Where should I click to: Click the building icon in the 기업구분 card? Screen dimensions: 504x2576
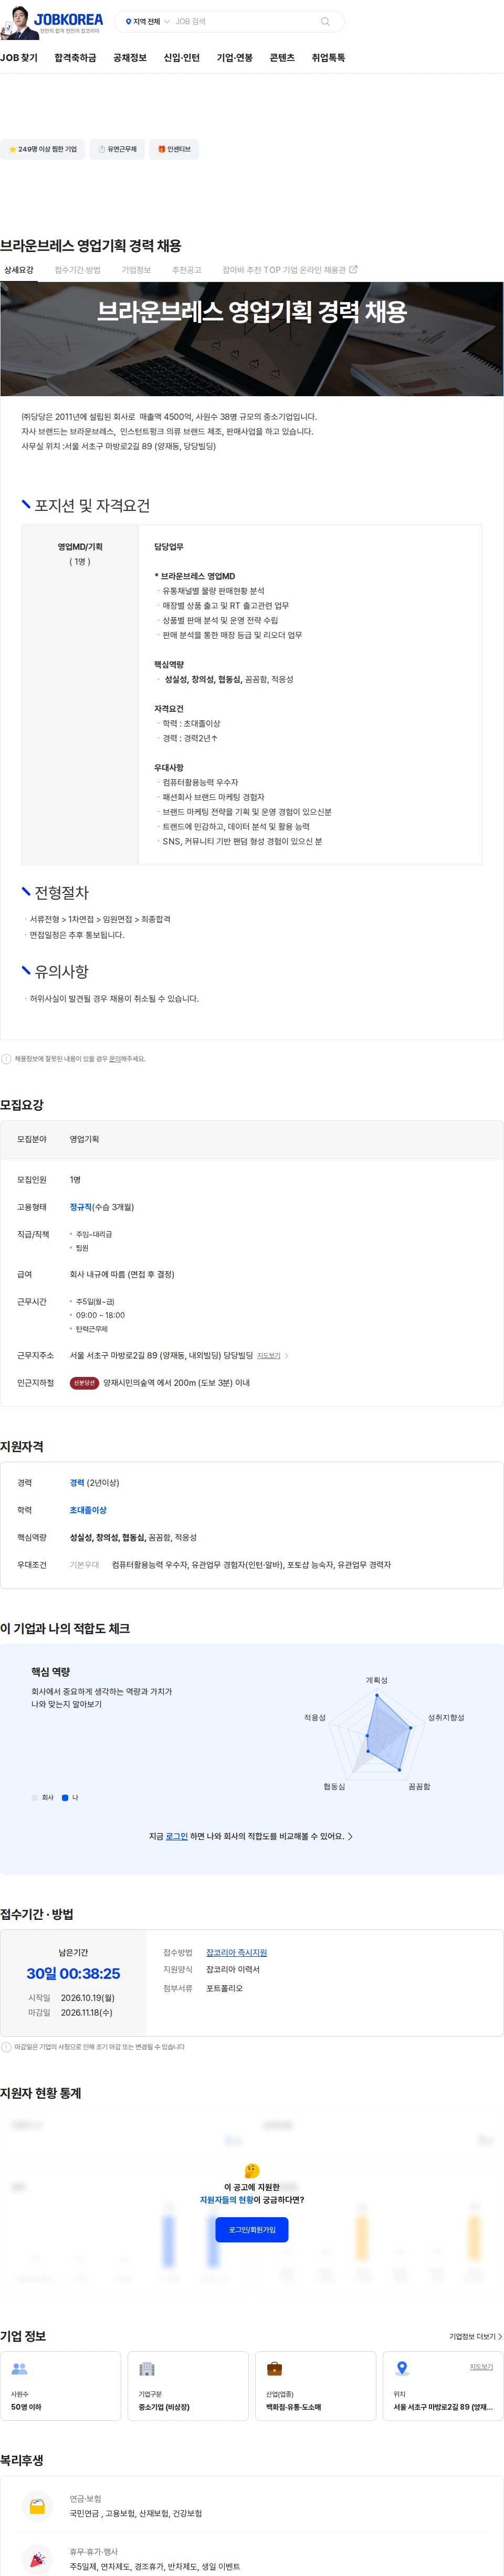pos(146,2368)
